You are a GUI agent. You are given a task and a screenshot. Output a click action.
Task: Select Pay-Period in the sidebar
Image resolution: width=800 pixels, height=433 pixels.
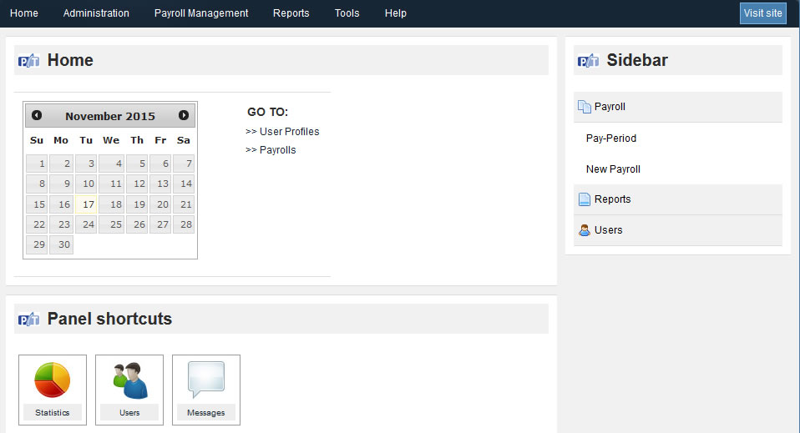(x=611, y=138)
